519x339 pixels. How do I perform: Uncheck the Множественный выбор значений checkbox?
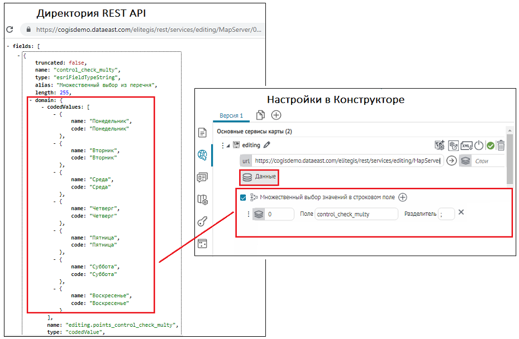pyautogui.click(x=243, y=197)
